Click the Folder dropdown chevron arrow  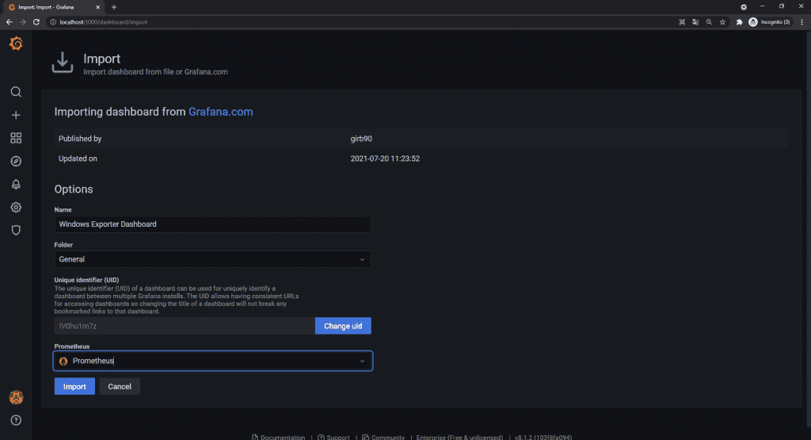coord(362,259)
